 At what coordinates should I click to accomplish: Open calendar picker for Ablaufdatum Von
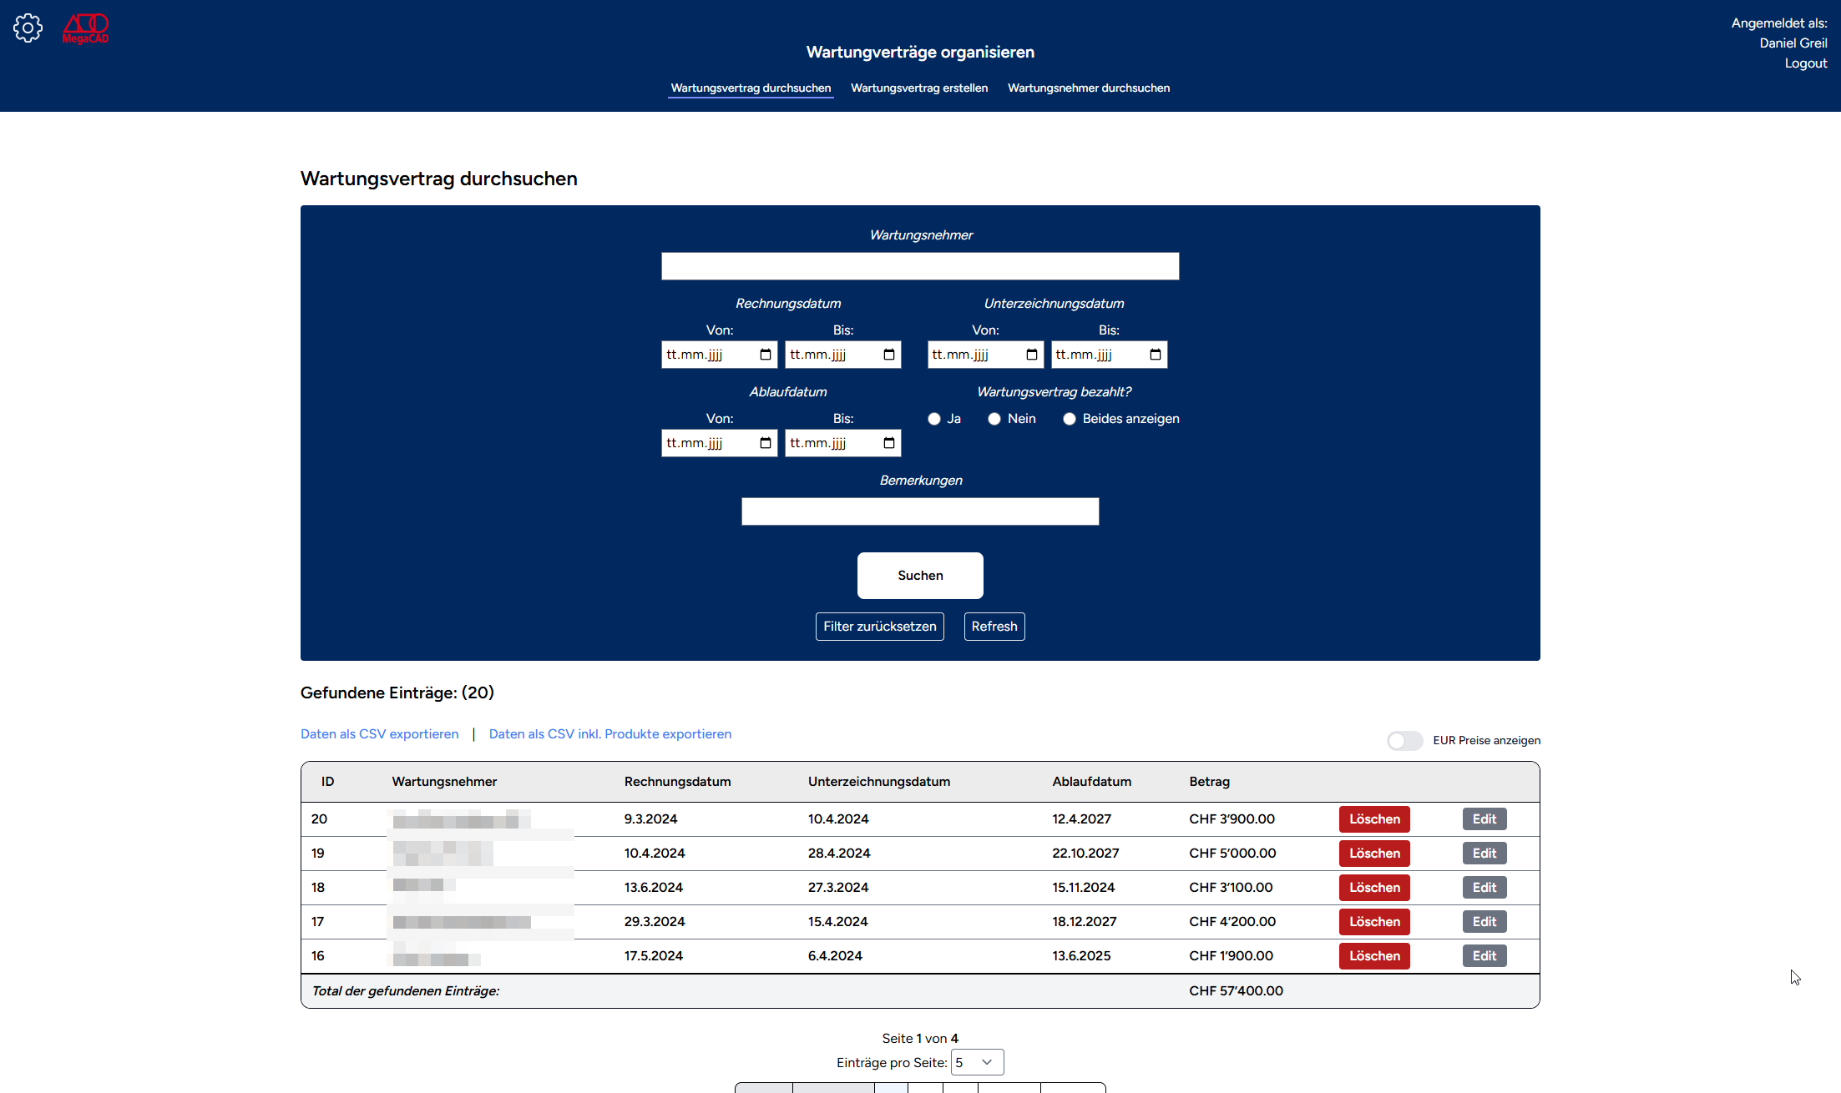[765, 443]
